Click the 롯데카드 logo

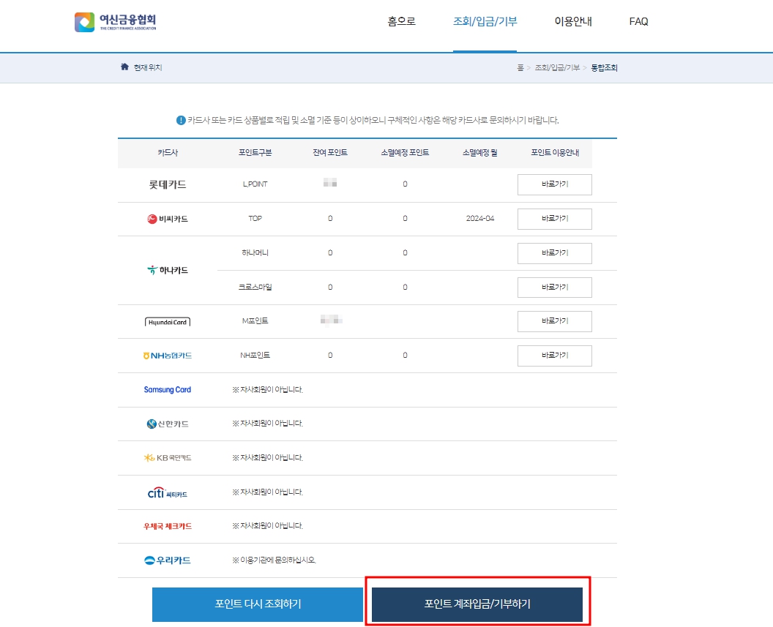pyautogui.click(x=168, y=184)
